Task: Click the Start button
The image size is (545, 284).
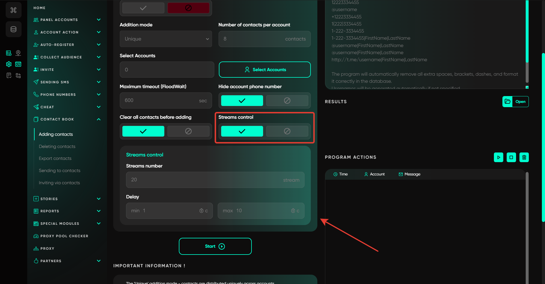Action: (x=215, y=246)
